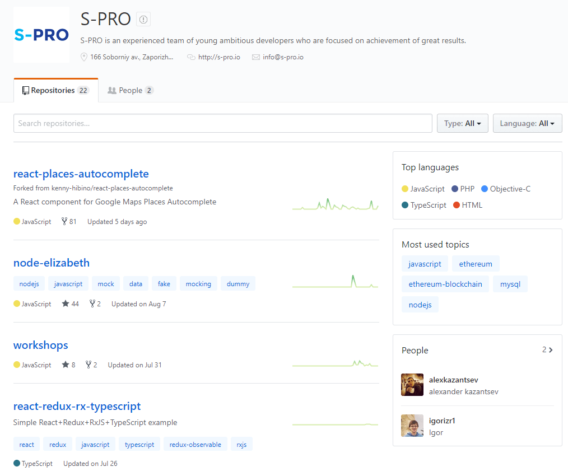This screenshot has height=476, width=568.
Task: Click the envelope icon beside the email address
Action: (x=256, y=57)
